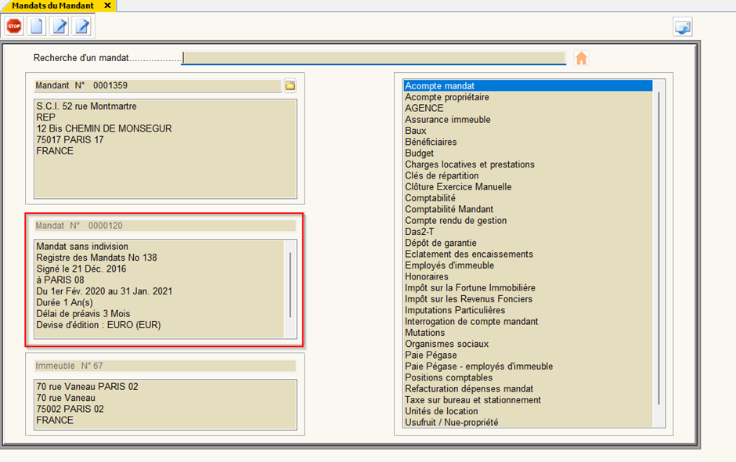Click the first edit pencil icon
Viewport: 736px width, 462px height.
click(60, 27)
